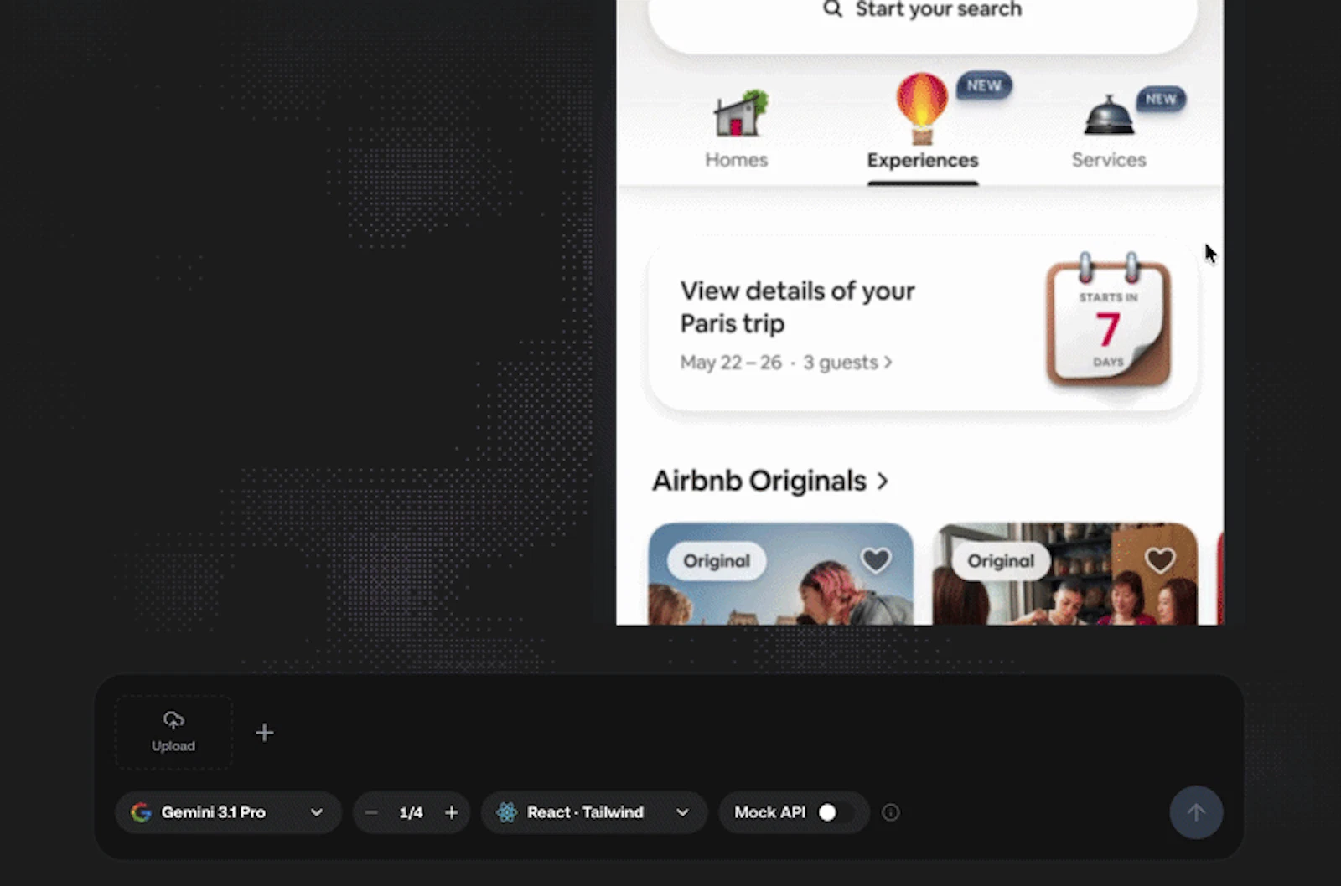Switch to the Homes tab

[736, 131]
